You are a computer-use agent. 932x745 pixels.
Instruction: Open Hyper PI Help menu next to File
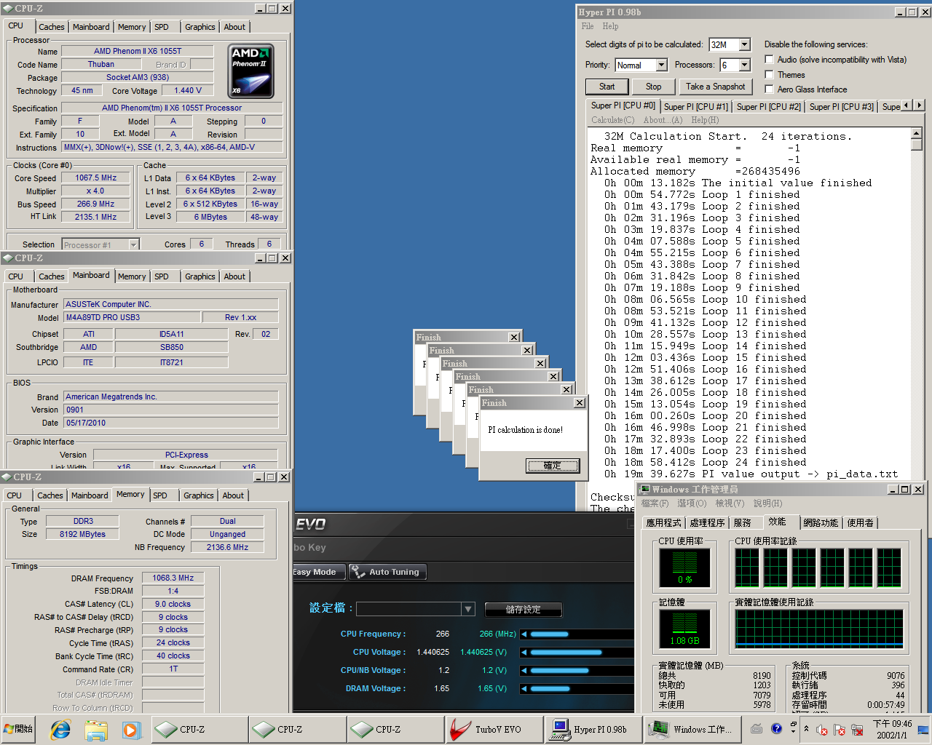point(610,26)
